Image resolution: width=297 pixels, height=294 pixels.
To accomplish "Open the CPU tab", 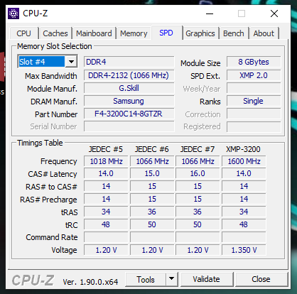I will point(24,33).
